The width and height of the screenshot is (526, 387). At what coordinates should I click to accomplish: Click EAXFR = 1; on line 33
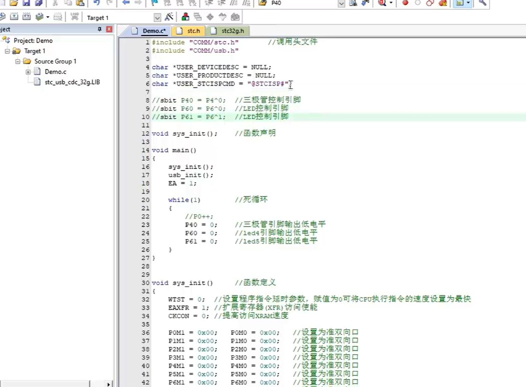(188, 307)
